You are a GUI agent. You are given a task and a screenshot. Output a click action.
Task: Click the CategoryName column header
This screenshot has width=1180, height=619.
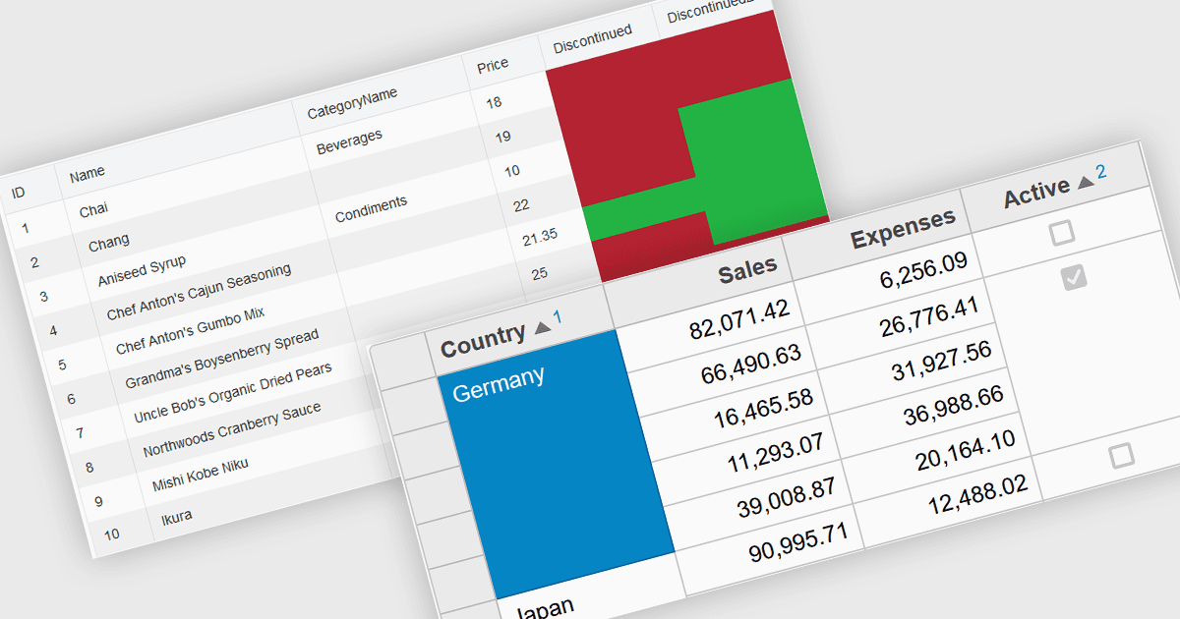click(352, 104)
